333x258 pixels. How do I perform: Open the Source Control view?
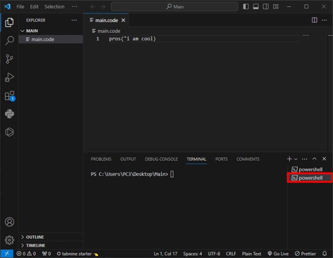[9, 59]
